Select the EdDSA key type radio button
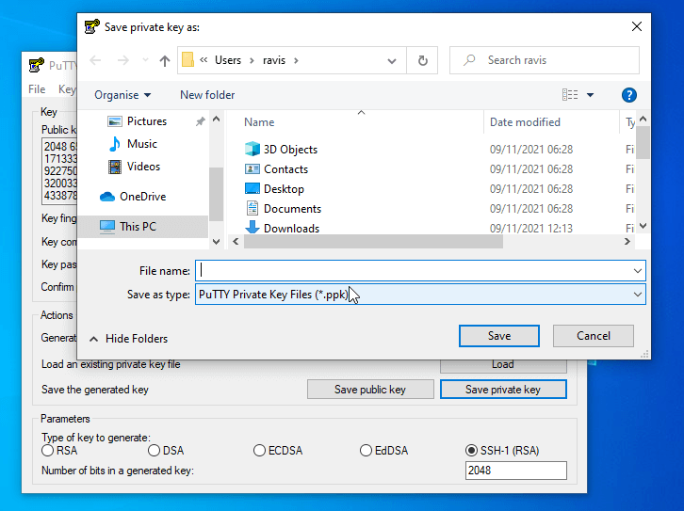This screenshot has width=684, height=511. coord(366,451)
